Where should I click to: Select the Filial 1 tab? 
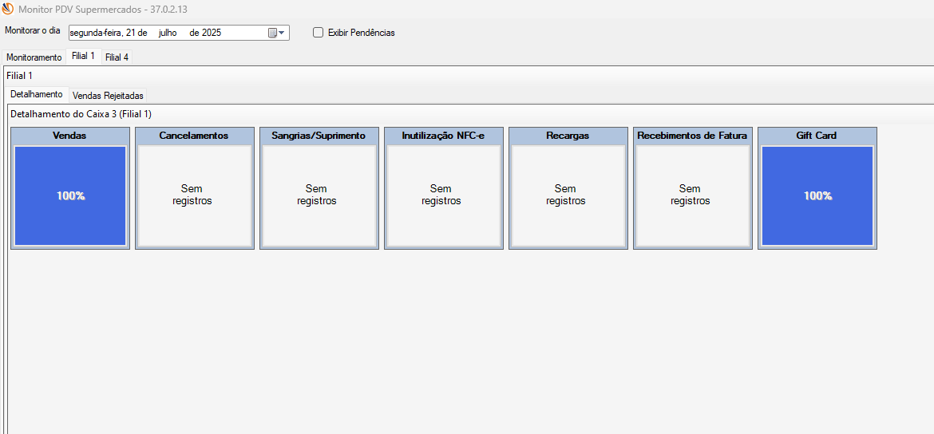(x=83, y=56)
